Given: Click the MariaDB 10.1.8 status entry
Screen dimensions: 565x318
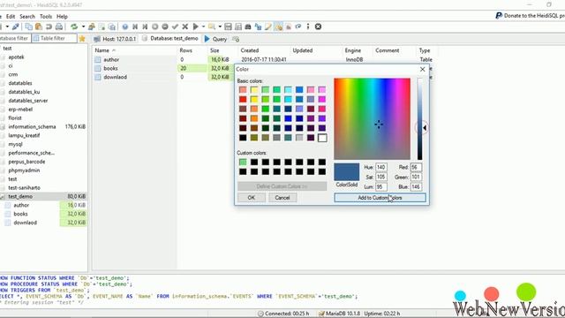Looking at the screenshot, I should point(339,314).
